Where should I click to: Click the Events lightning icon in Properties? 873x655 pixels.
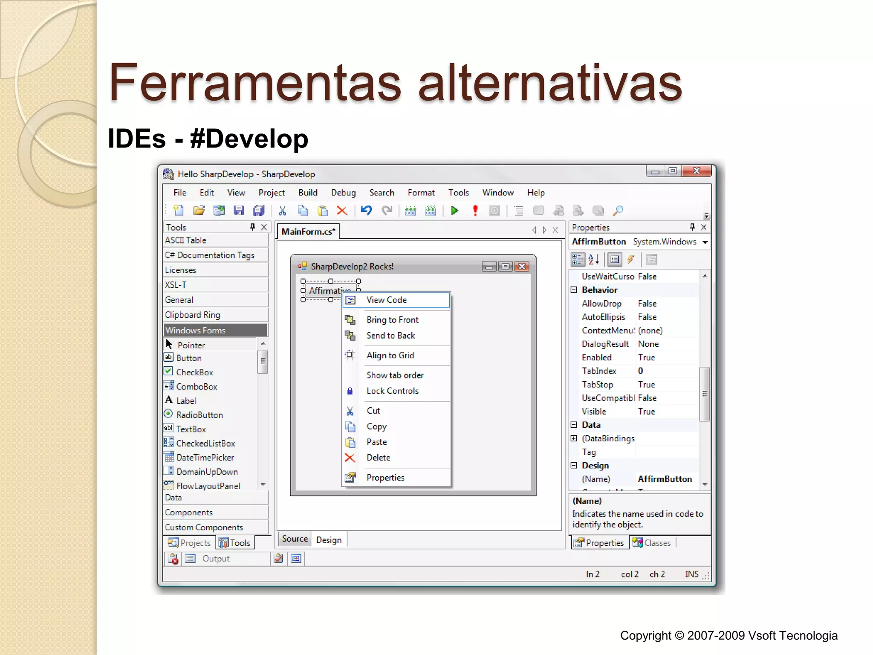tap(630, 259)
